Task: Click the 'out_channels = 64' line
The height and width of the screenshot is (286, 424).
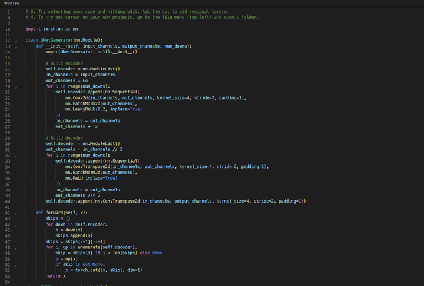Action: [67, 80]
